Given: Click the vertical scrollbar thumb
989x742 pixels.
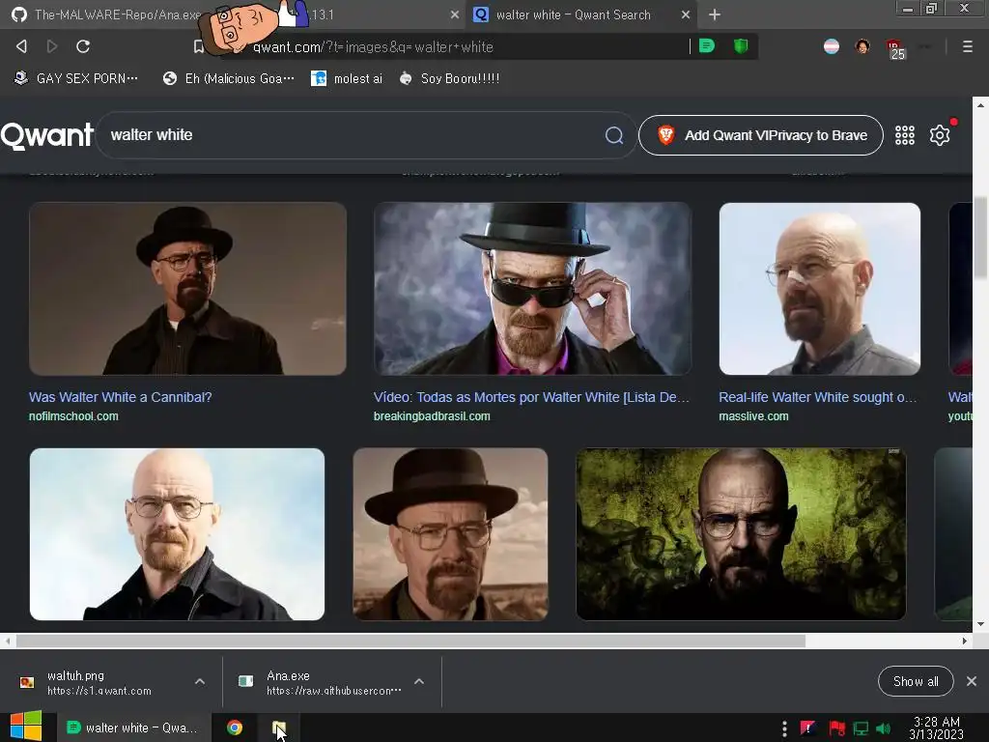Looking at the screenshot, I should 980,237.
